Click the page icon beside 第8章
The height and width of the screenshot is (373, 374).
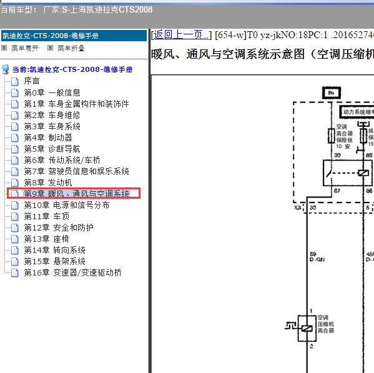(x=15, y=183)
